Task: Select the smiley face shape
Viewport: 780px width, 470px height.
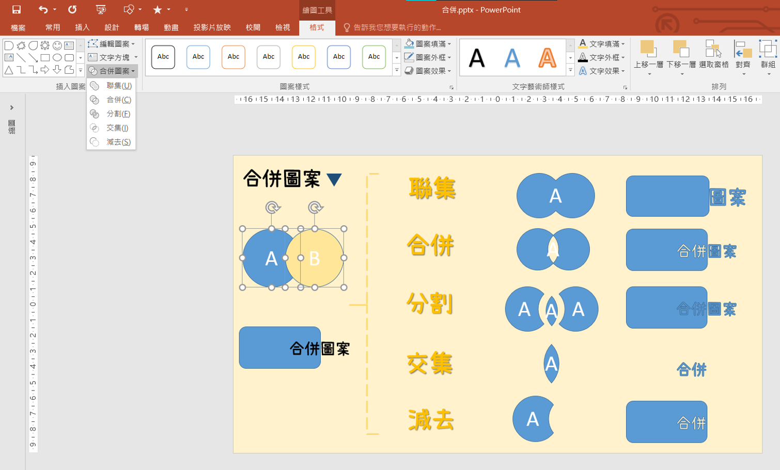Action: point(57,45)
